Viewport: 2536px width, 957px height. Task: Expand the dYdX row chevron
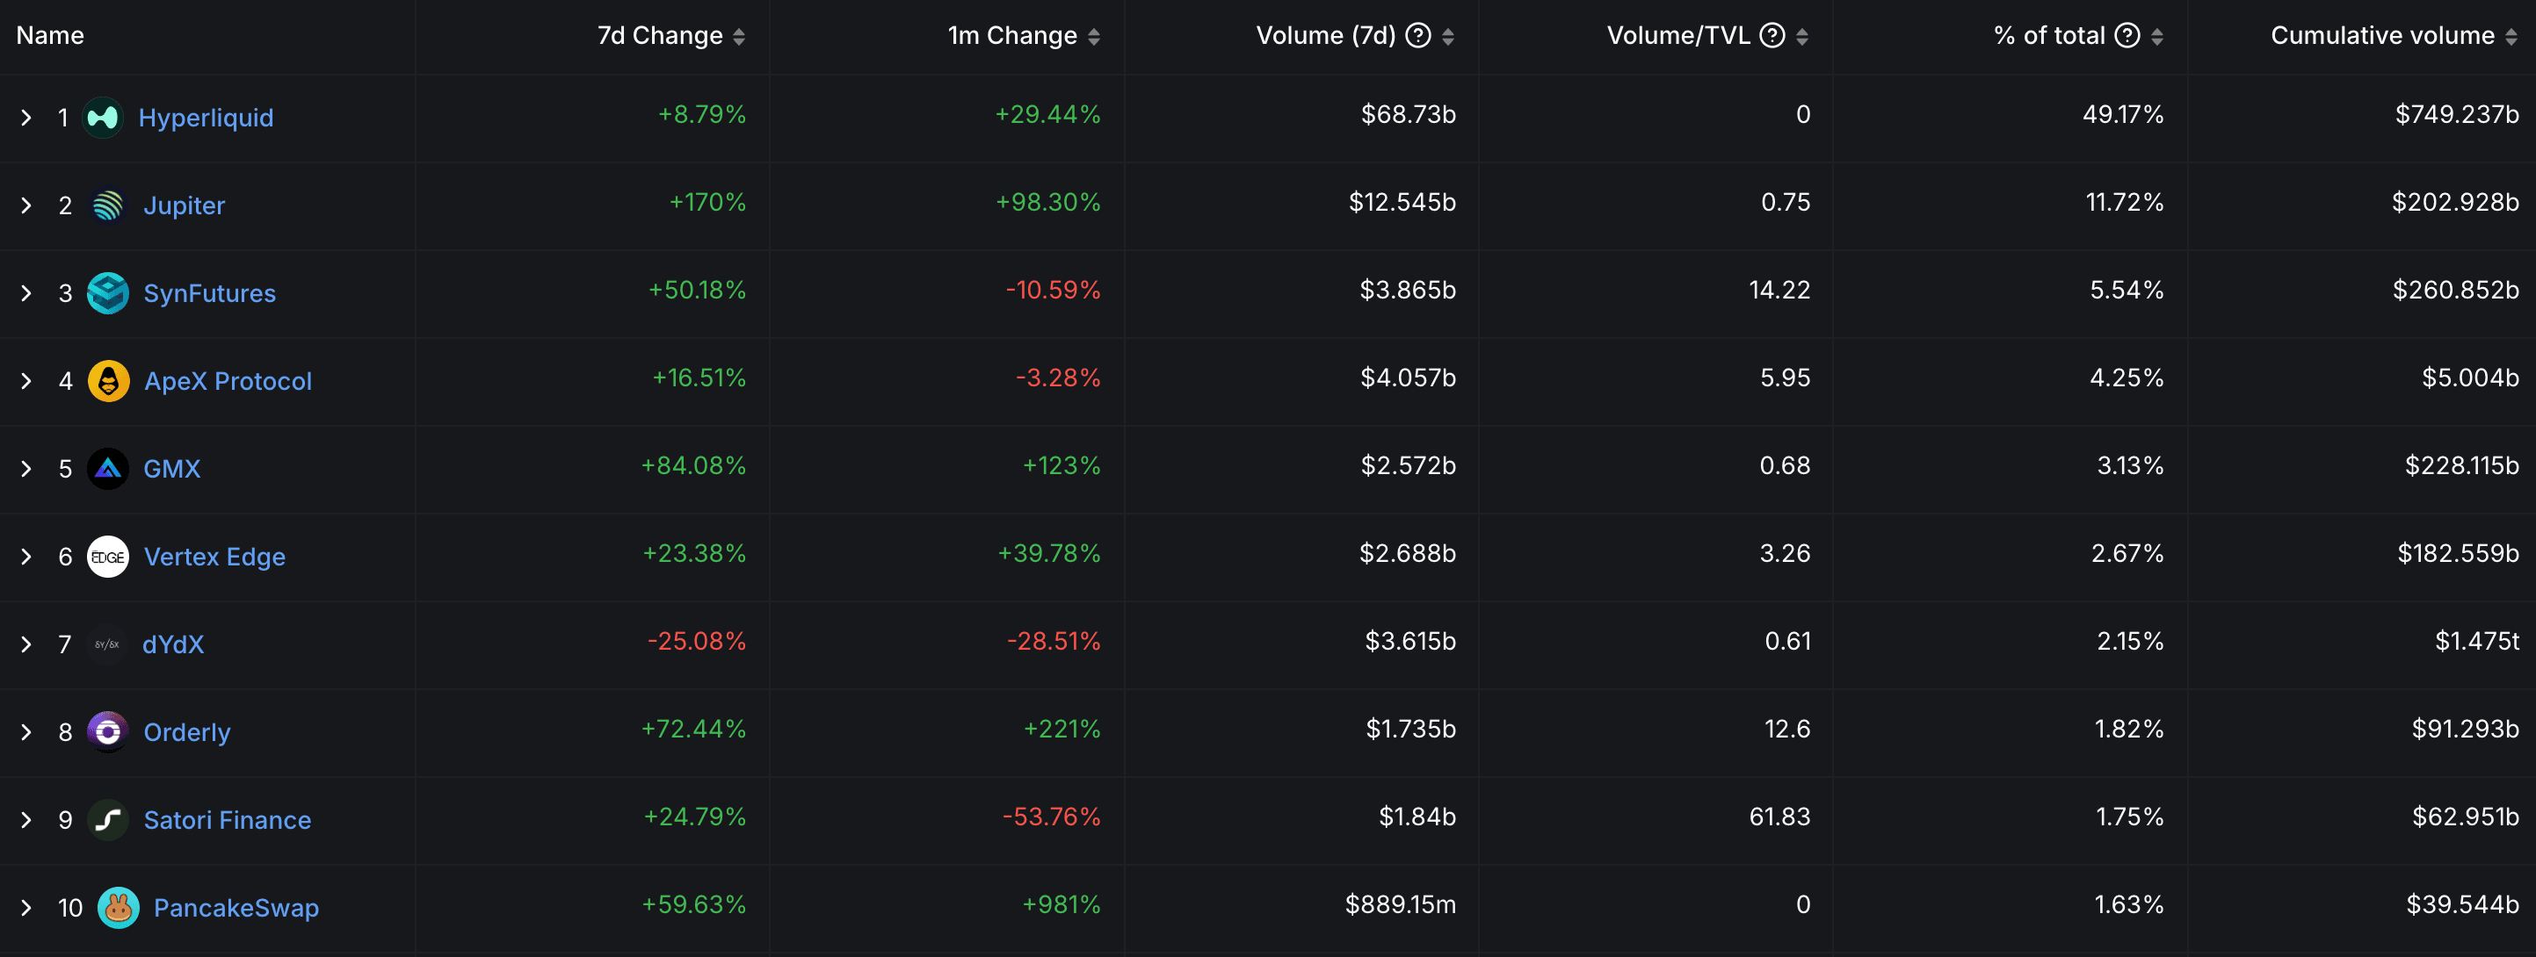pos(26,644)
